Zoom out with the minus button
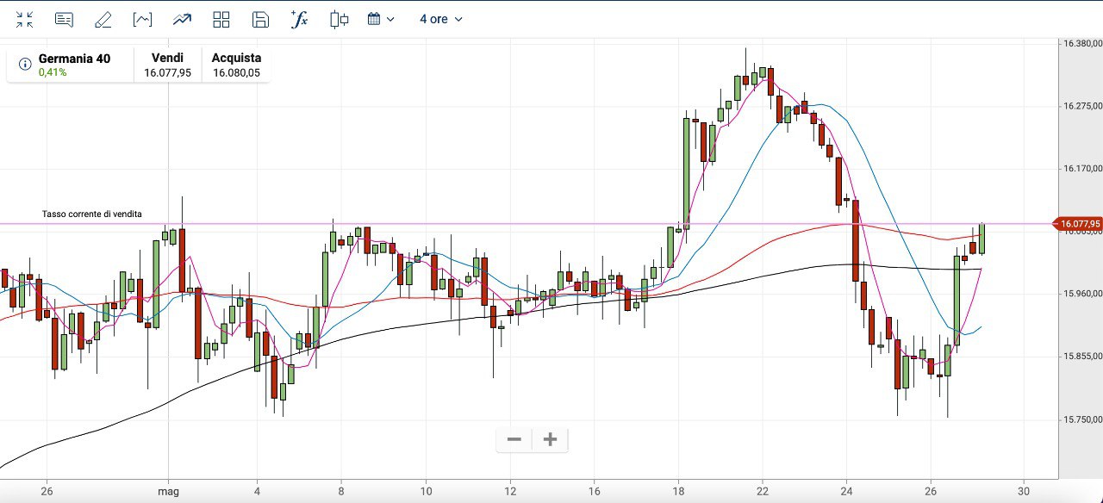1103x503 pixels. click(514, 440)
